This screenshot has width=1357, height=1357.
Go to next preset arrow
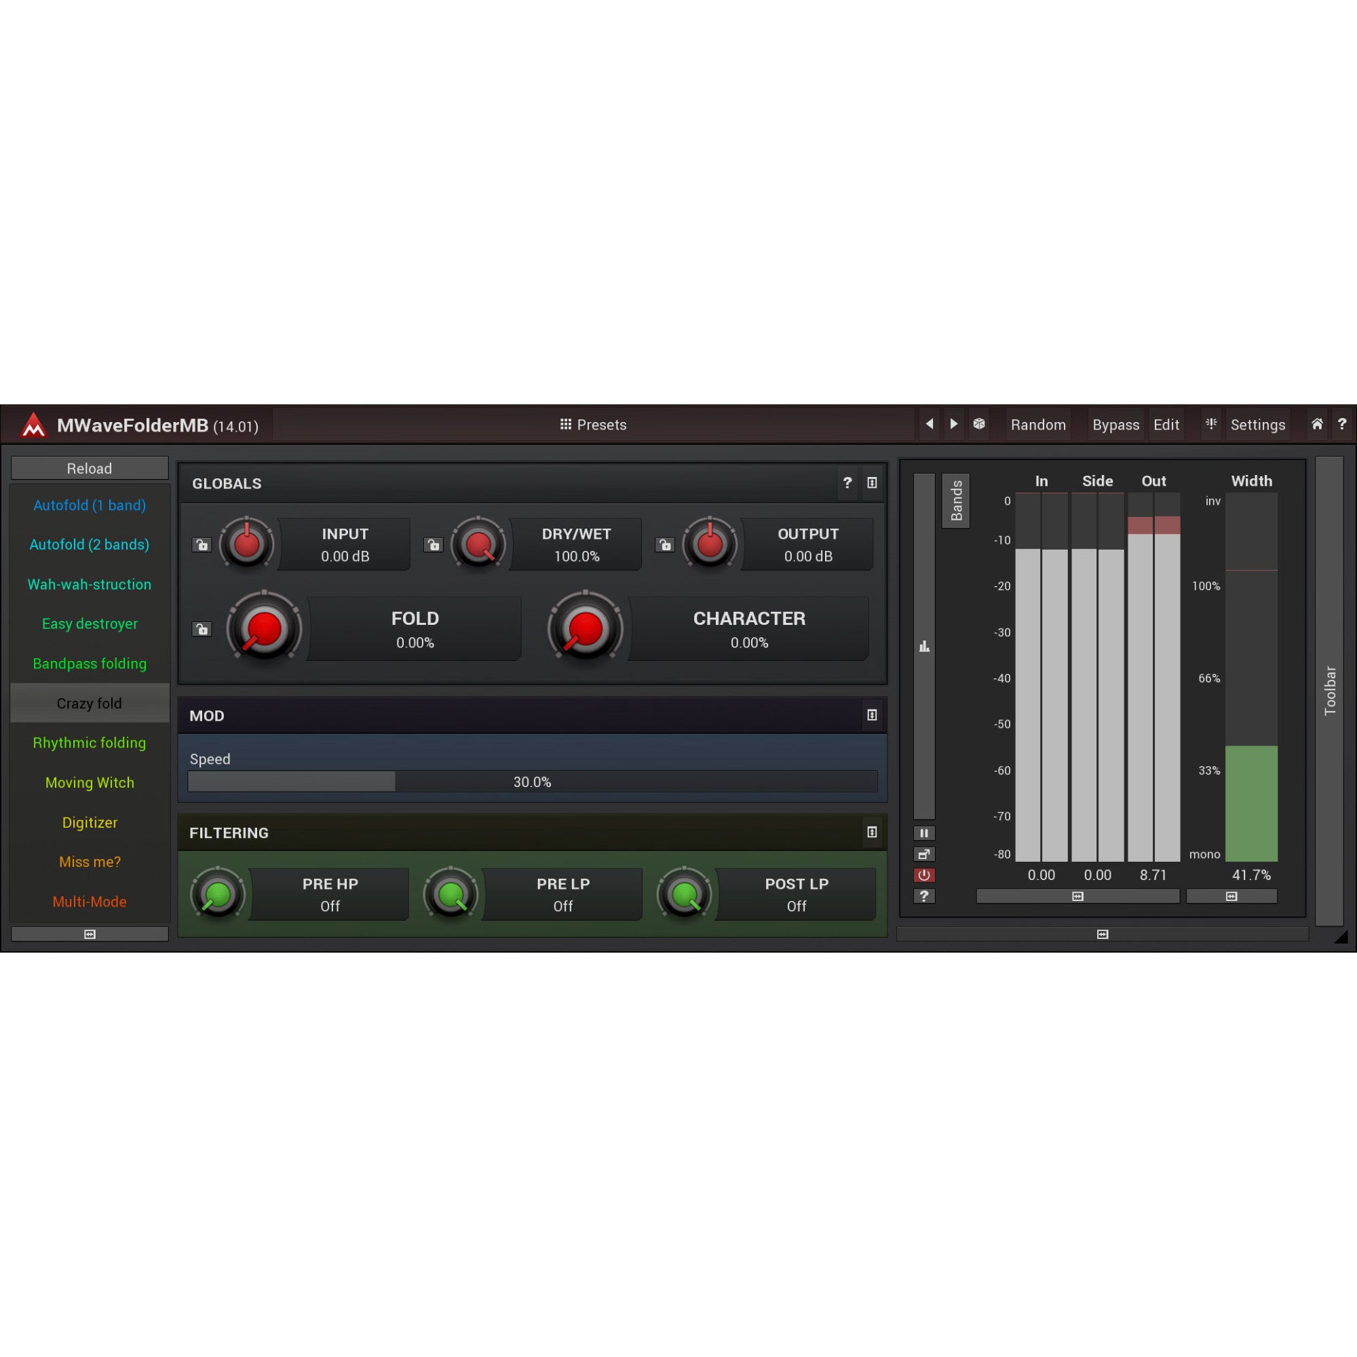click(x=953, y=424)
